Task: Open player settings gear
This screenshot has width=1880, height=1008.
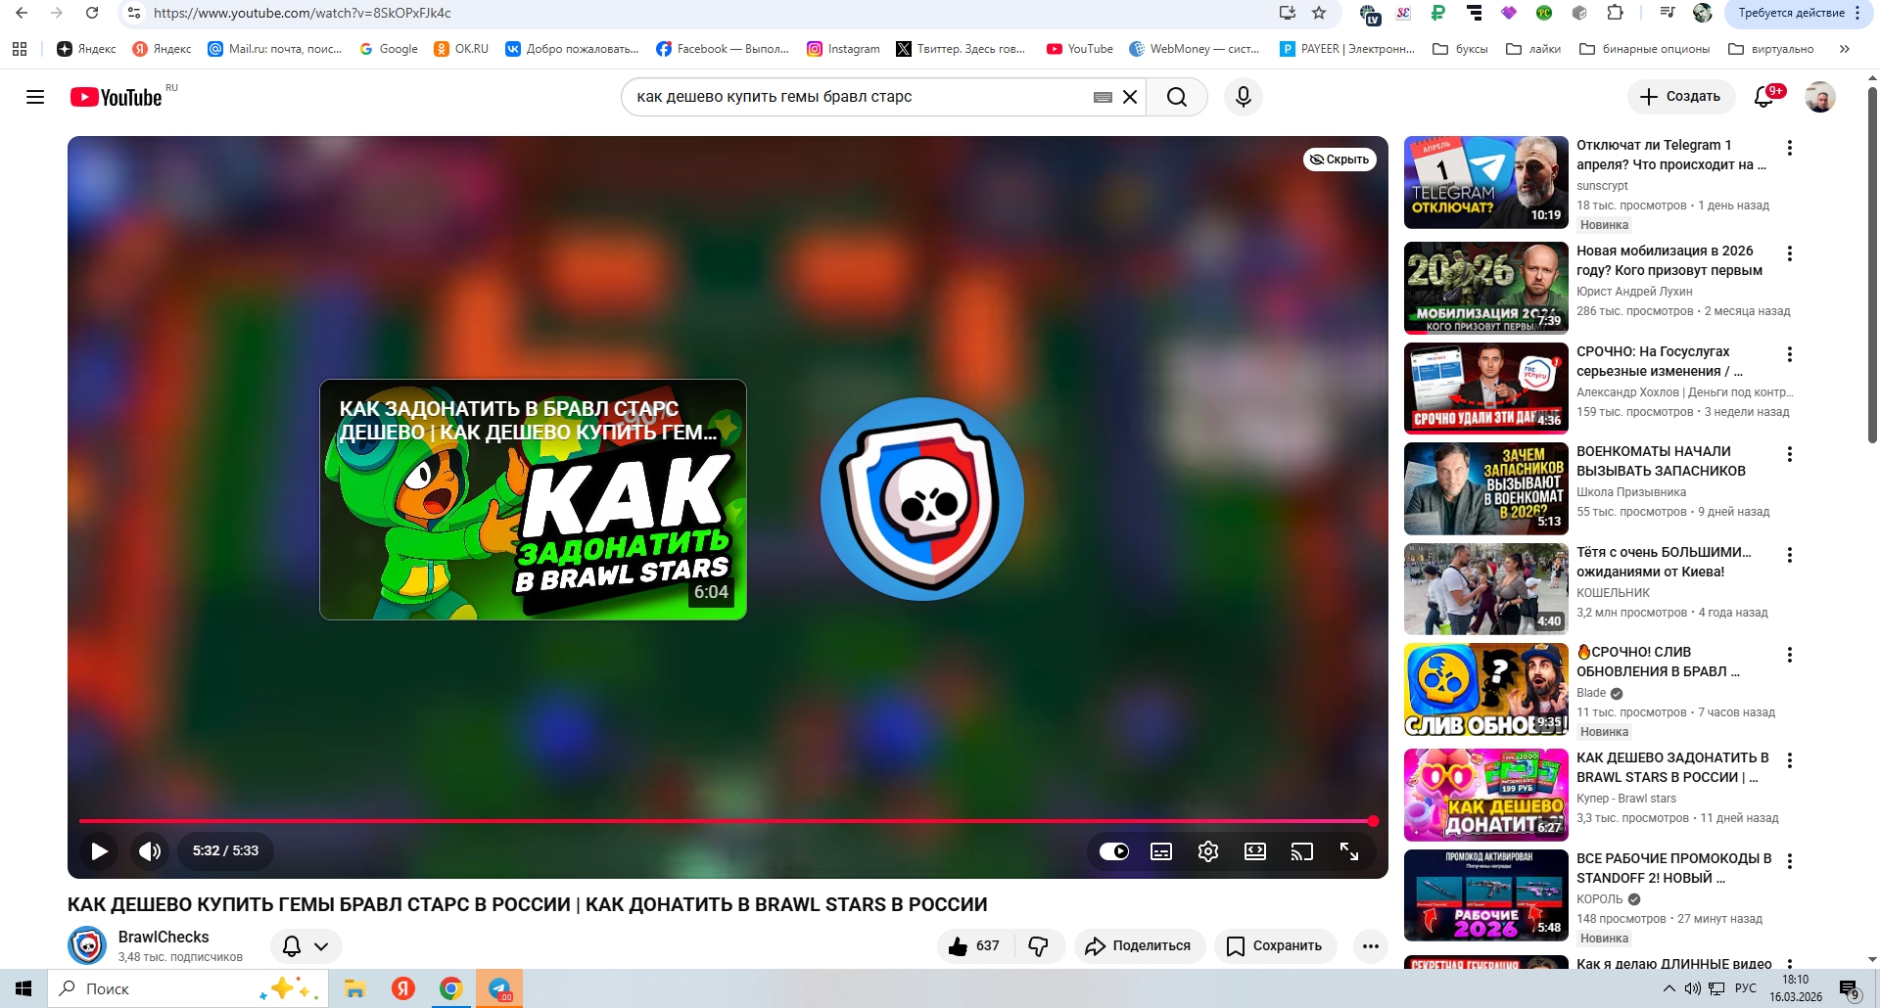Action: 1208,851
